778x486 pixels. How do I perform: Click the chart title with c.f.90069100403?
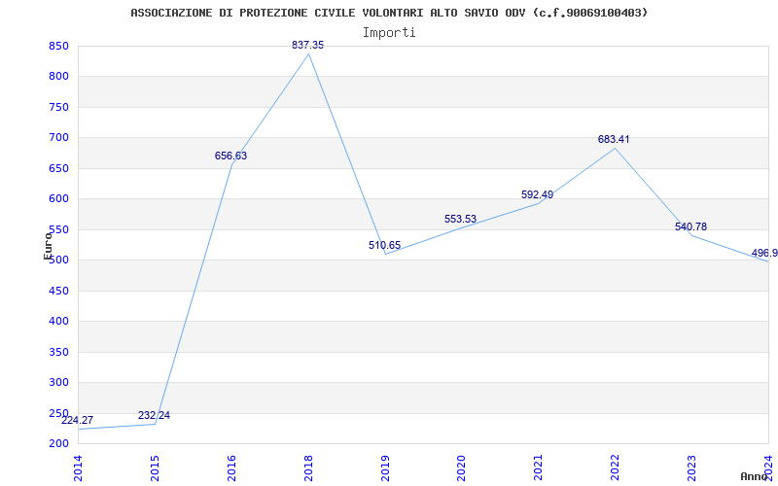point(389,13)
